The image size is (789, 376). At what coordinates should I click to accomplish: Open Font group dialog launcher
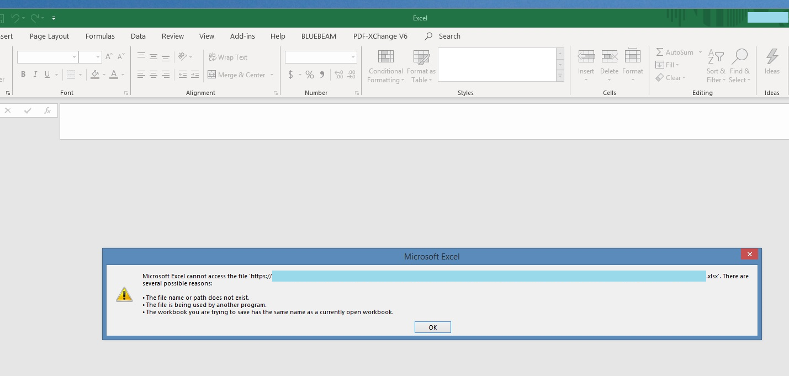pos(126,93)
